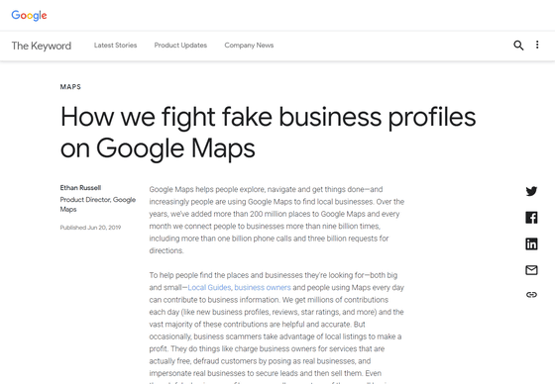Share article on Twitter
The width and height of the screenshot is (555, 384).
tap(531, 191)
